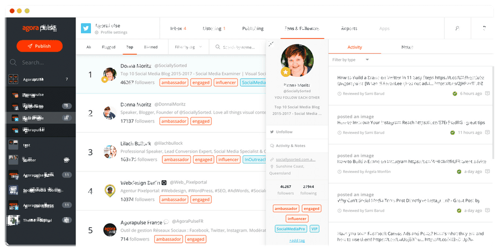Viewport: 499px width, 251px height.
Task: Click the Agorapulse logo in the sidebar
Action: pyautogui.click(x=39, y=28)
